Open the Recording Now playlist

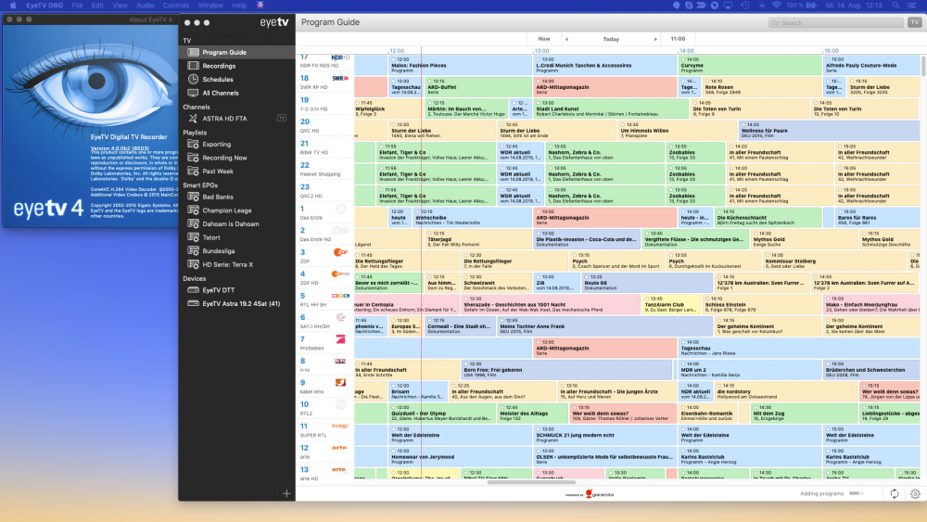coord(236,158)
